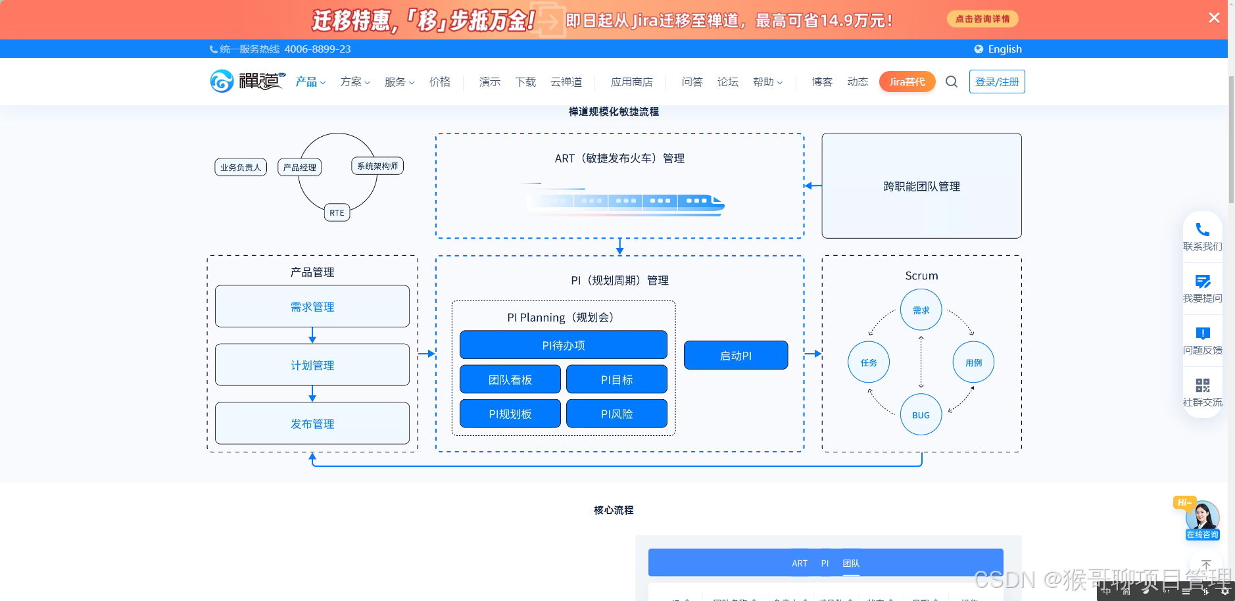The image size is (1235, 601).
Task: Open the 社群交流 QR code icon
Action: coord(1203,385)
